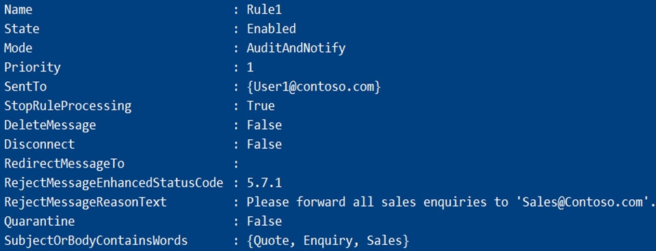Click the DeleteMessage False value

pyautogui.click(x=264, y=125)
